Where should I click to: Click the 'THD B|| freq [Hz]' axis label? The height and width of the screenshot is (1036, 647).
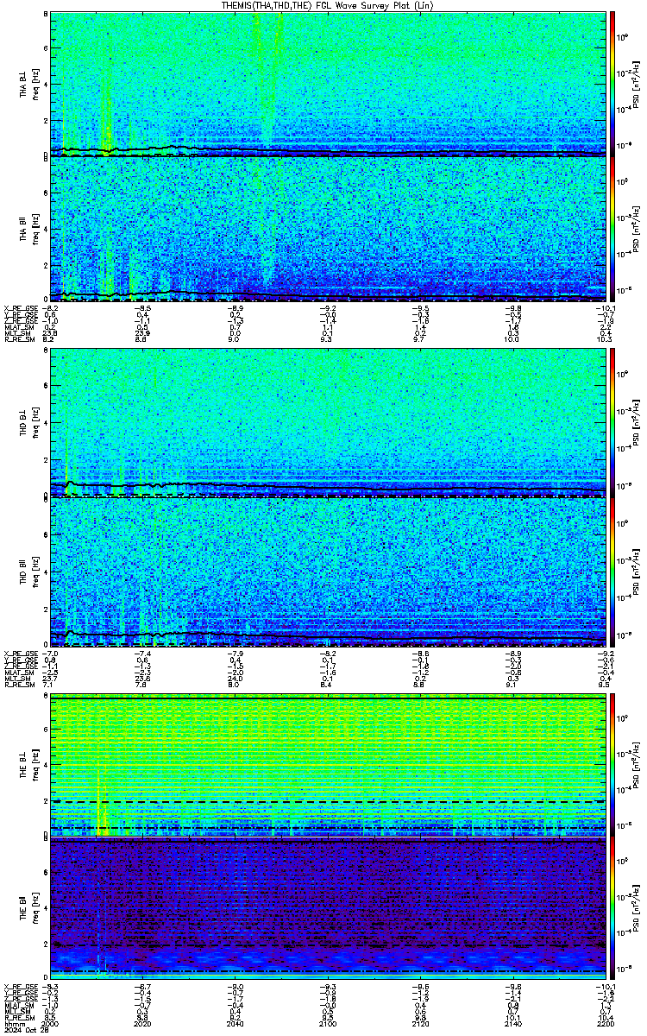[29, 572]
